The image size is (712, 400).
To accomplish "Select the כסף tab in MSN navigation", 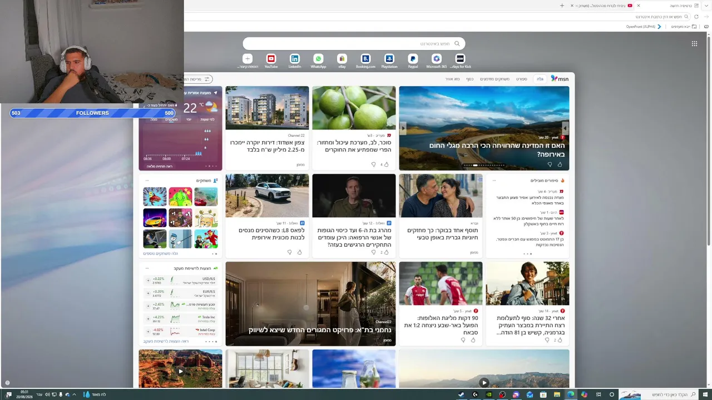I will 469,79.
